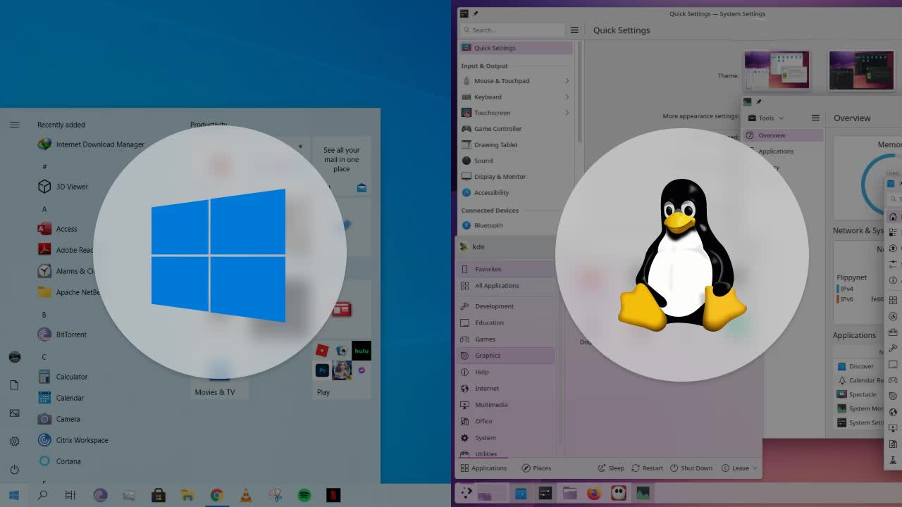Click the Windows Start button
This screenshot has width=902, height=507.
point(13,495)
